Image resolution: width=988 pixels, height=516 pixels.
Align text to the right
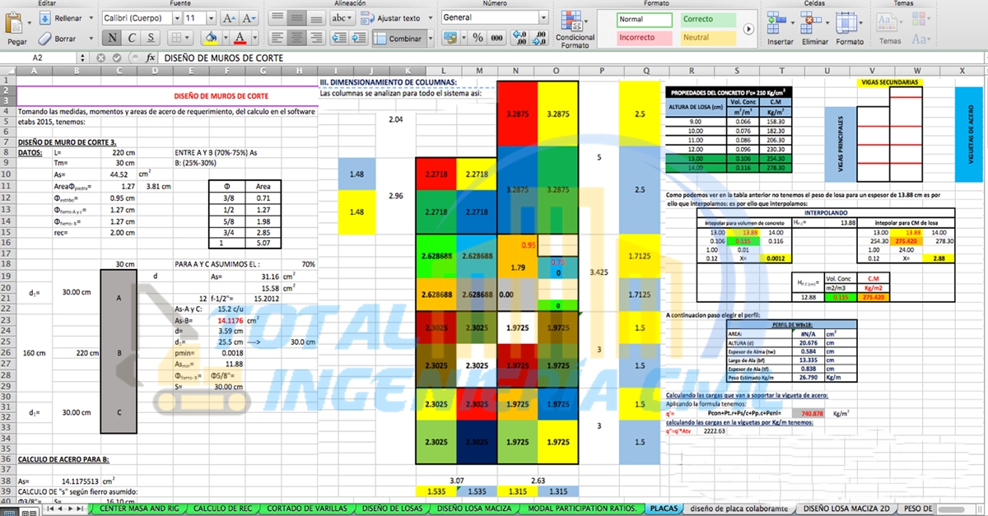point(317,38)
